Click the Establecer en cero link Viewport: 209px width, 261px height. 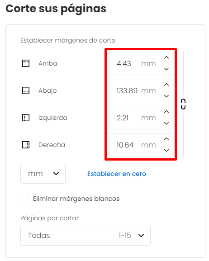coord(117,174)
